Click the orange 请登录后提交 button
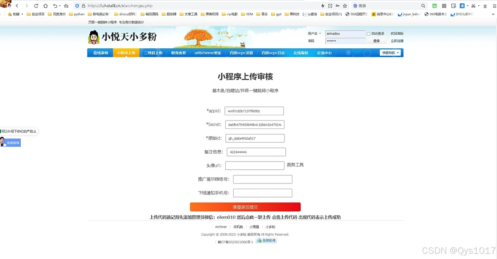Viewport: 497px width, 259px height. [245, 207]
